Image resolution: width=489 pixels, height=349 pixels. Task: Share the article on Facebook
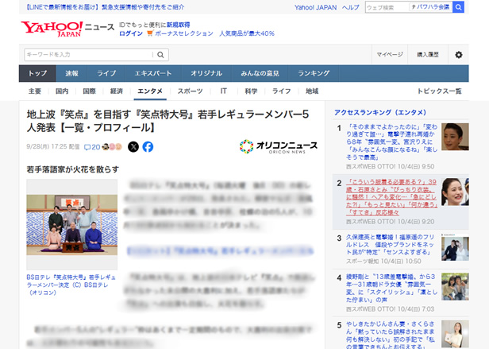click(x=148, y=146)
